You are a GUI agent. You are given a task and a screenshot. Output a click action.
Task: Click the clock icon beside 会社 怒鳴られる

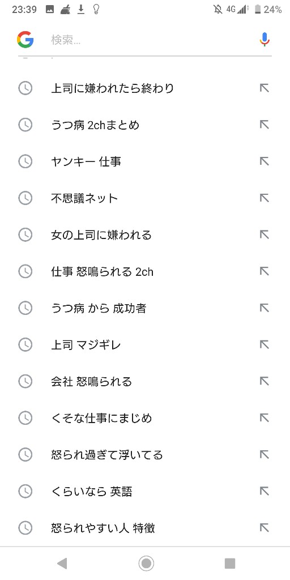tap(25, 381)
